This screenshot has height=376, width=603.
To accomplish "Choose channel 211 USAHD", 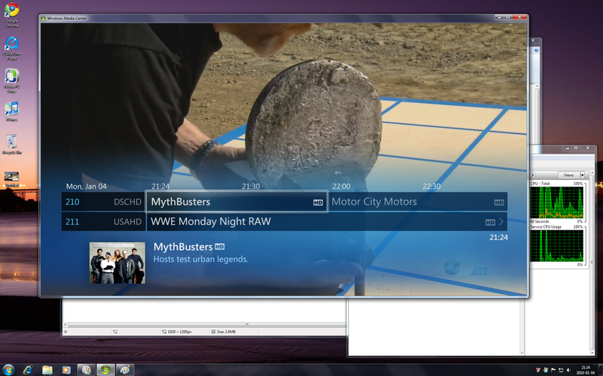I will pyautogui.click(x=103, y=221).
